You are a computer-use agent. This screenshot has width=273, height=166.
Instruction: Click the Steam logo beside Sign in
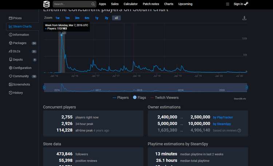tap(246, 4)
